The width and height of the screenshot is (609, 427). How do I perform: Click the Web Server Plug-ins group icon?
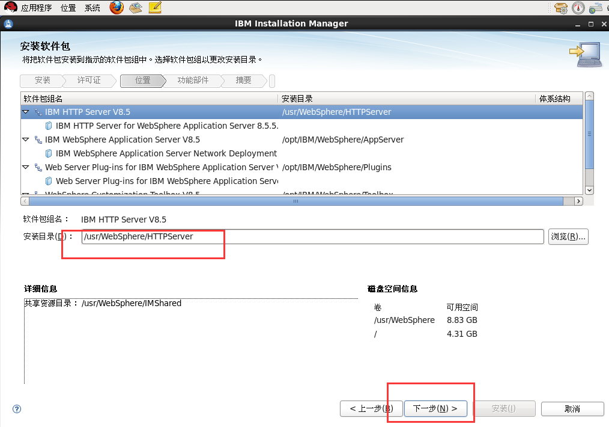38,167
